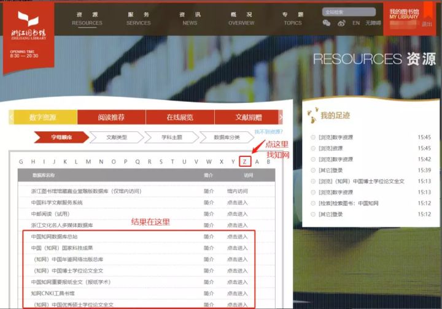Screen dimensions: 442x309
Task: Filter databases by letter T
Action: click(x=173, y=162)
